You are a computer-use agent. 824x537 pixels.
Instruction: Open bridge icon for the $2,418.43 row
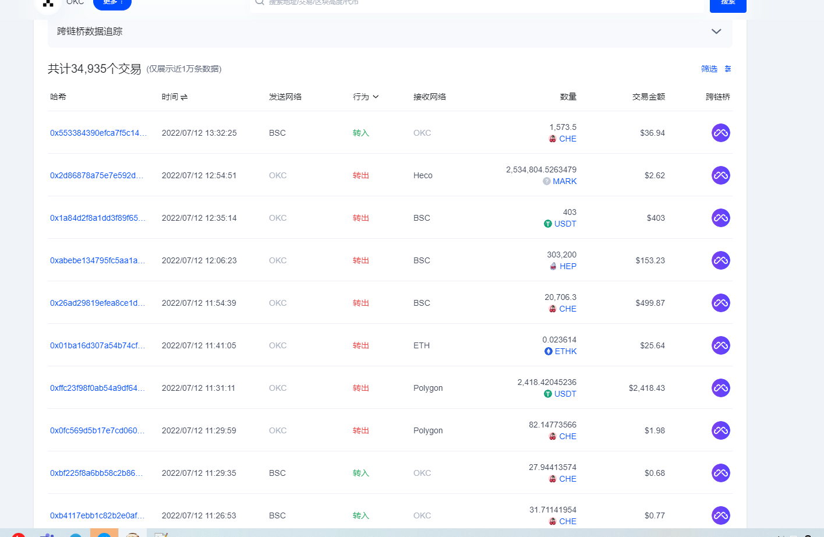[720, 388]
